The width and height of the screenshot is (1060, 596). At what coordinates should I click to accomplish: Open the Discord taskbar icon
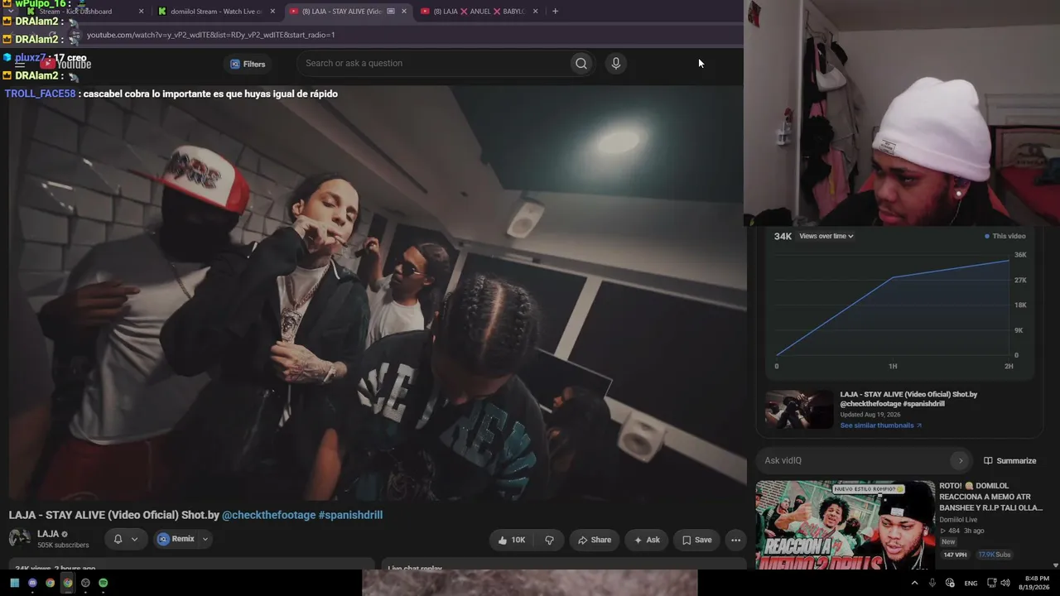pyautogui.click(x=32, y=583)
